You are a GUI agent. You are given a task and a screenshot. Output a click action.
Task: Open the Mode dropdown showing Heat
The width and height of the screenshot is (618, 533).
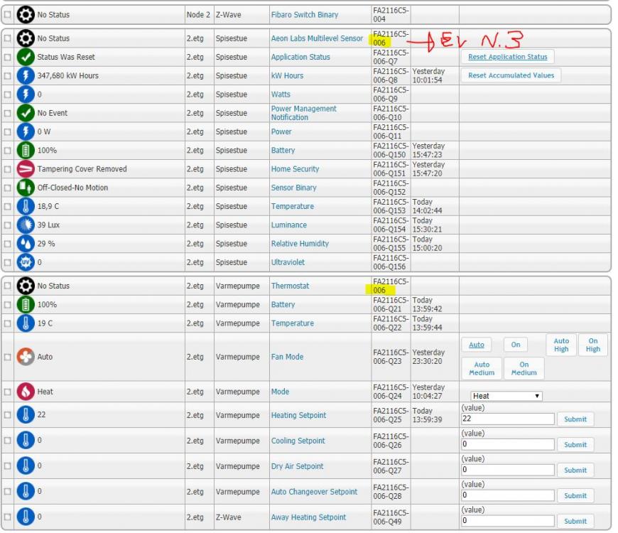coord(506,396)
